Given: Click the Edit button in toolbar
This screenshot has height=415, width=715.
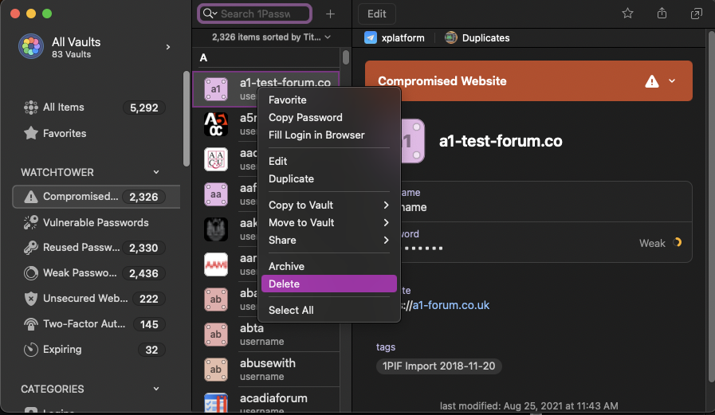Looking at the screenshot, I should pyautogui.click(x=377, y=14).
